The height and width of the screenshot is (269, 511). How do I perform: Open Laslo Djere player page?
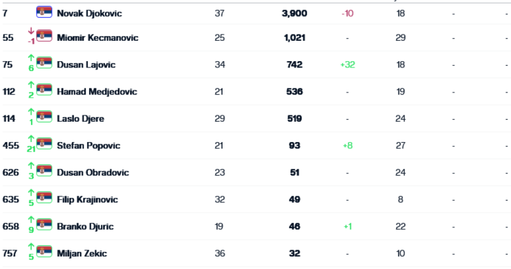(x=80, y=119)
